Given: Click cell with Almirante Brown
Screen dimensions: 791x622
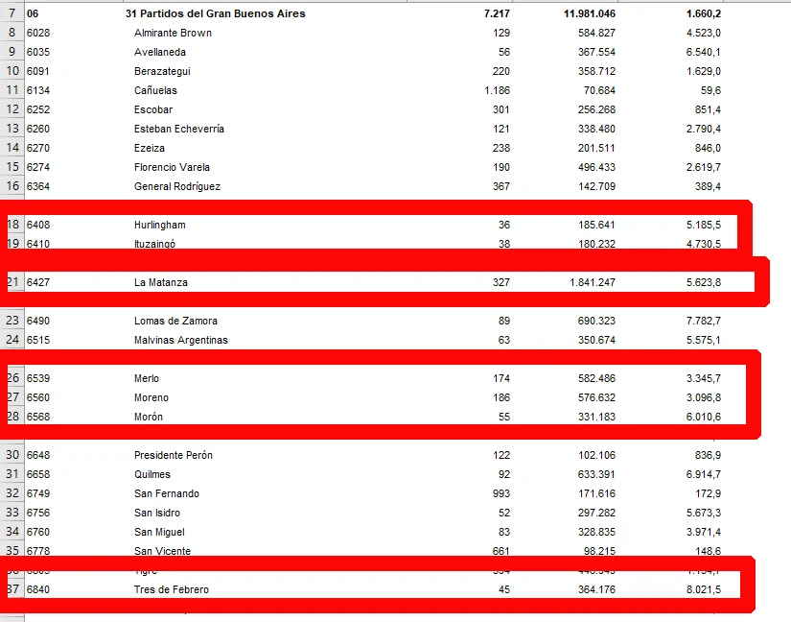Looking at the screenshot, I should tap(173, 33).
